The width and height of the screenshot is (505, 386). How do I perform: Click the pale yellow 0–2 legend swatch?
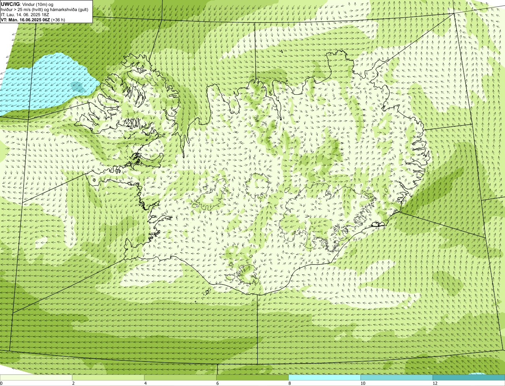pyautogui.click(x=36, y=377)
